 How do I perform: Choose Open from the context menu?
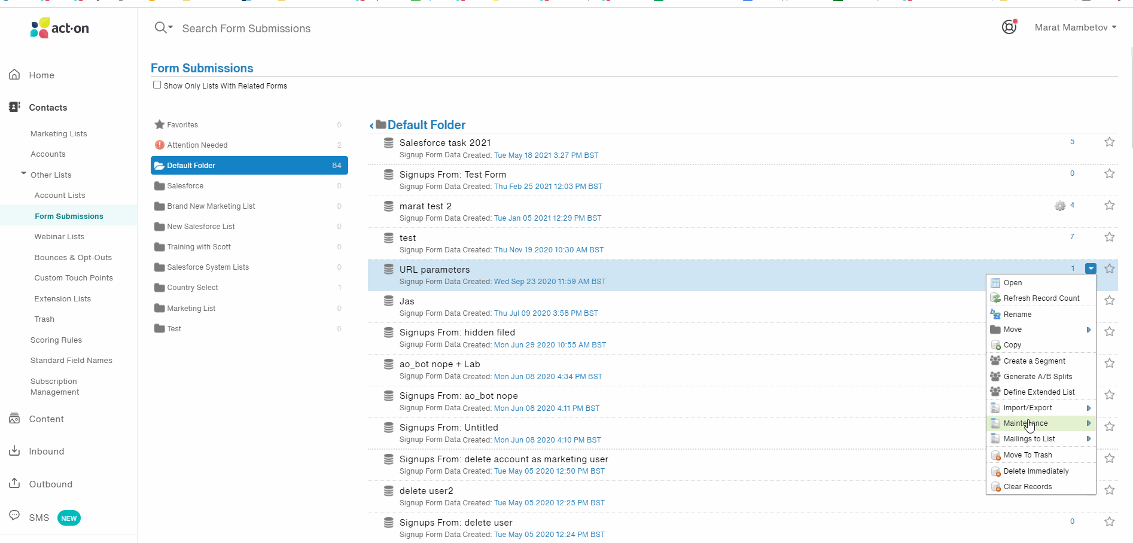1041,283
